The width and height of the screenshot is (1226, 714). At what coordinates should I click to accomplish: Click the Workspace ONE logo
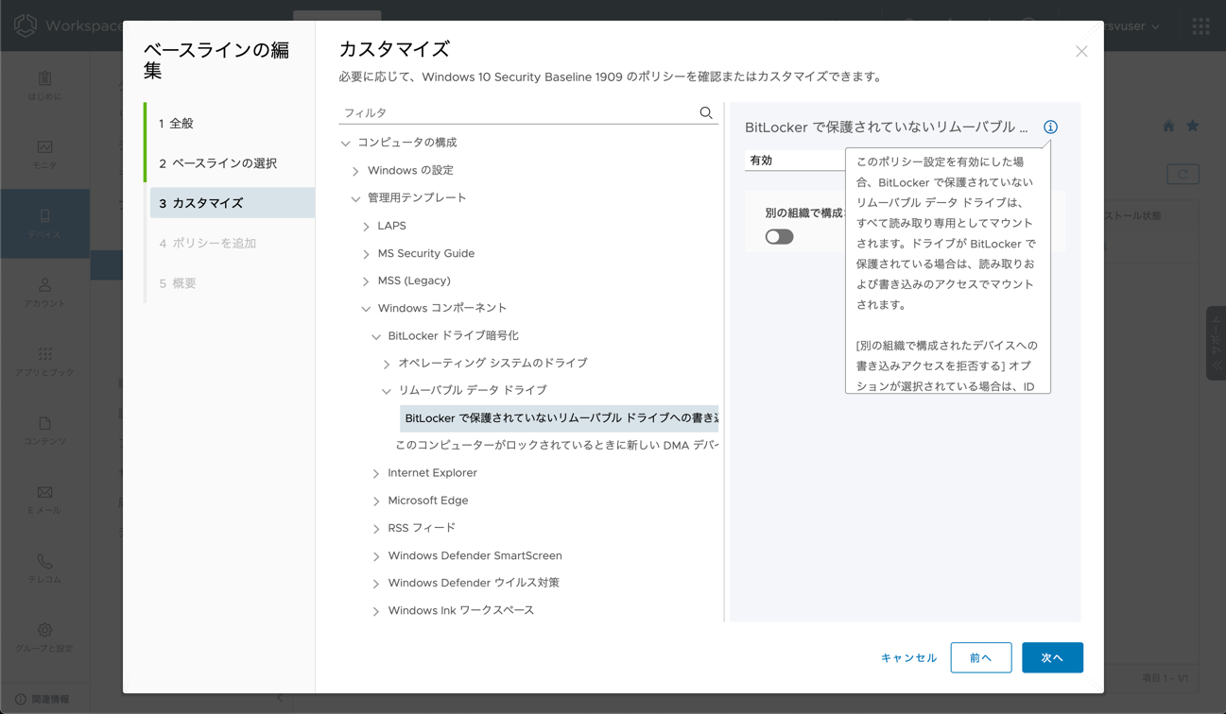pyautogui.click(x=26, y=25)
